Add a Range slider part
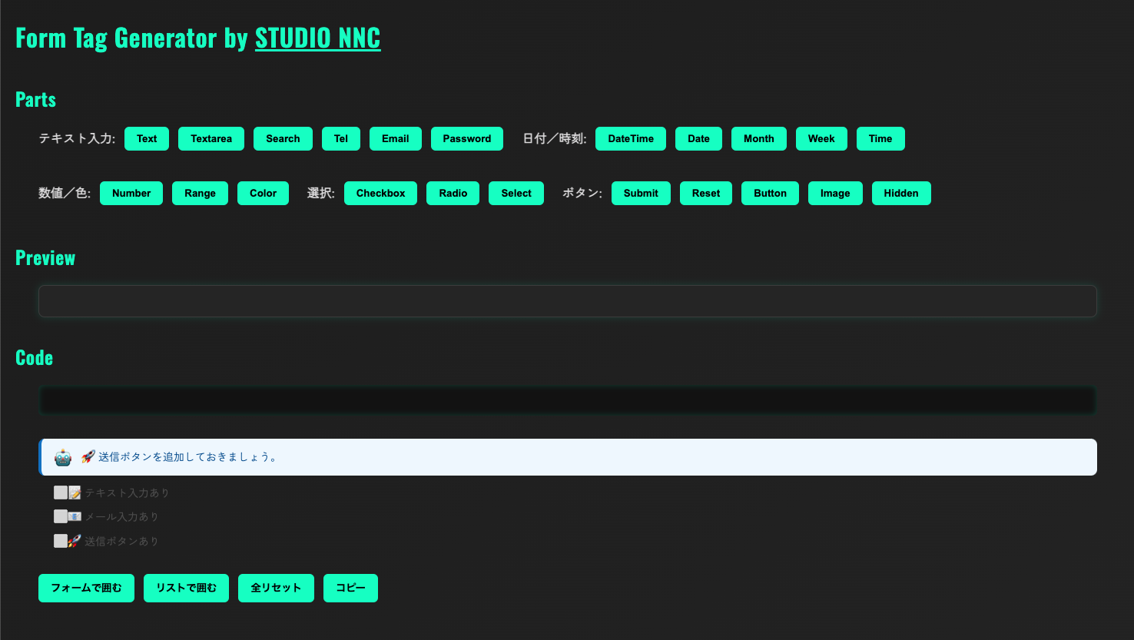Image resolution: width=1134 pixels, height=640 pixels. point(200,193)
